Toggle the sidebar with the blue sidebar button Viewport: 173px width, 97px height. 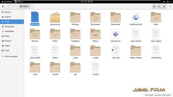(3, 6)
